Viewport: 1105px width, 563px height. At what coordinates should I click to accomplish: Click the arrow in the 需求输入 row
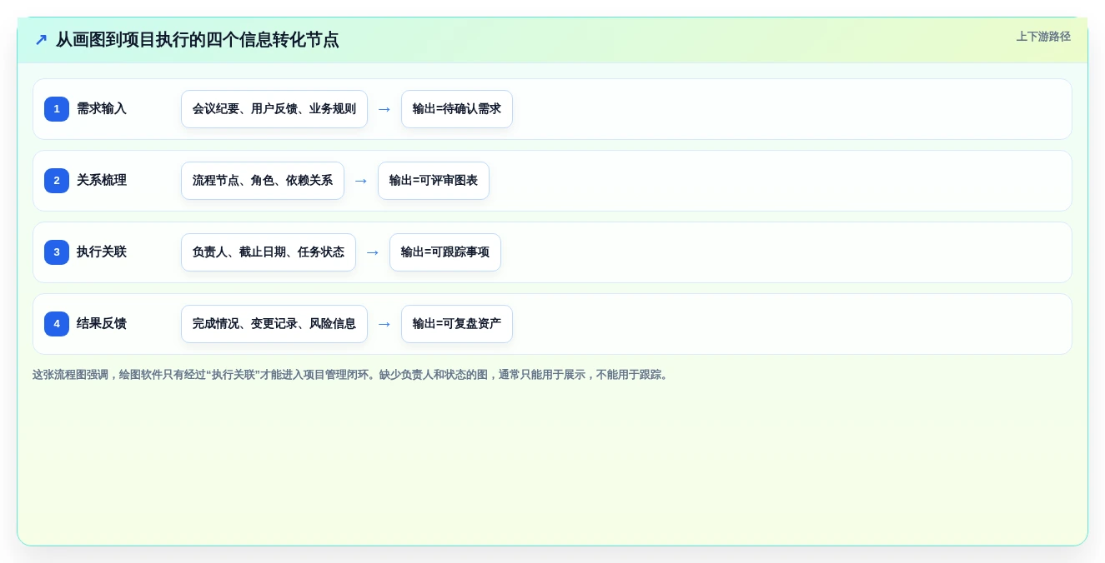pyautogui.click(x=384, y=109)
